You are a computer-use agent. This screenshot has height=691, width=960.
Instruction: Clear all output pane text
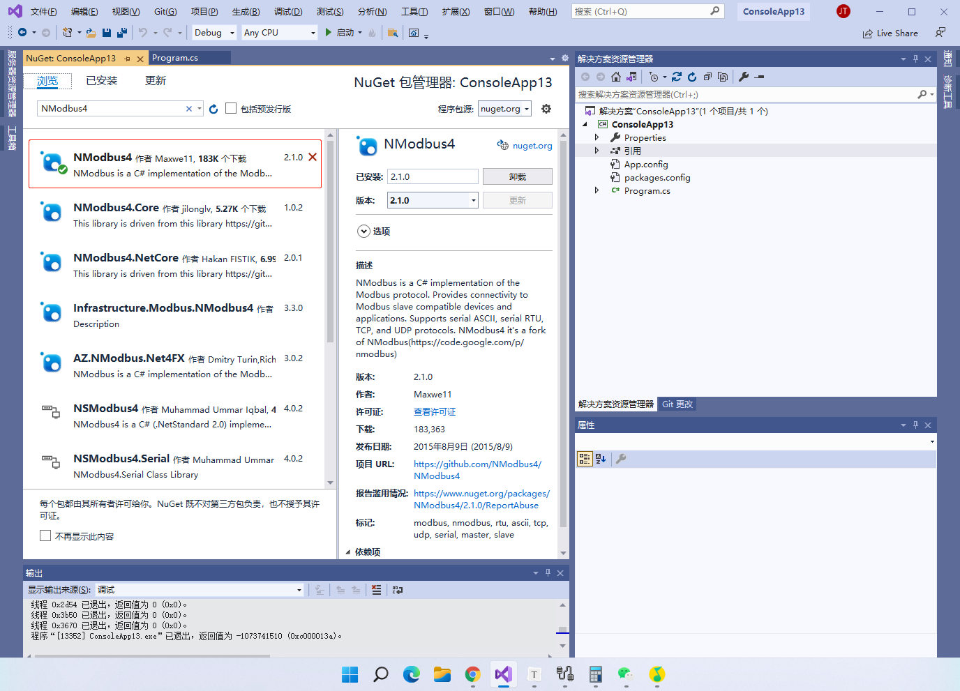(377, 590)
